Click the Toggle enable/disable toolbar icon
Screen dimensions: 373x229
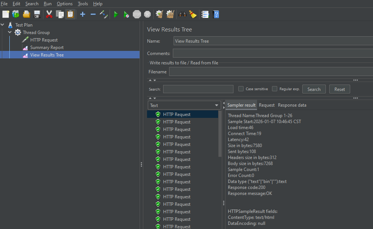104,14
